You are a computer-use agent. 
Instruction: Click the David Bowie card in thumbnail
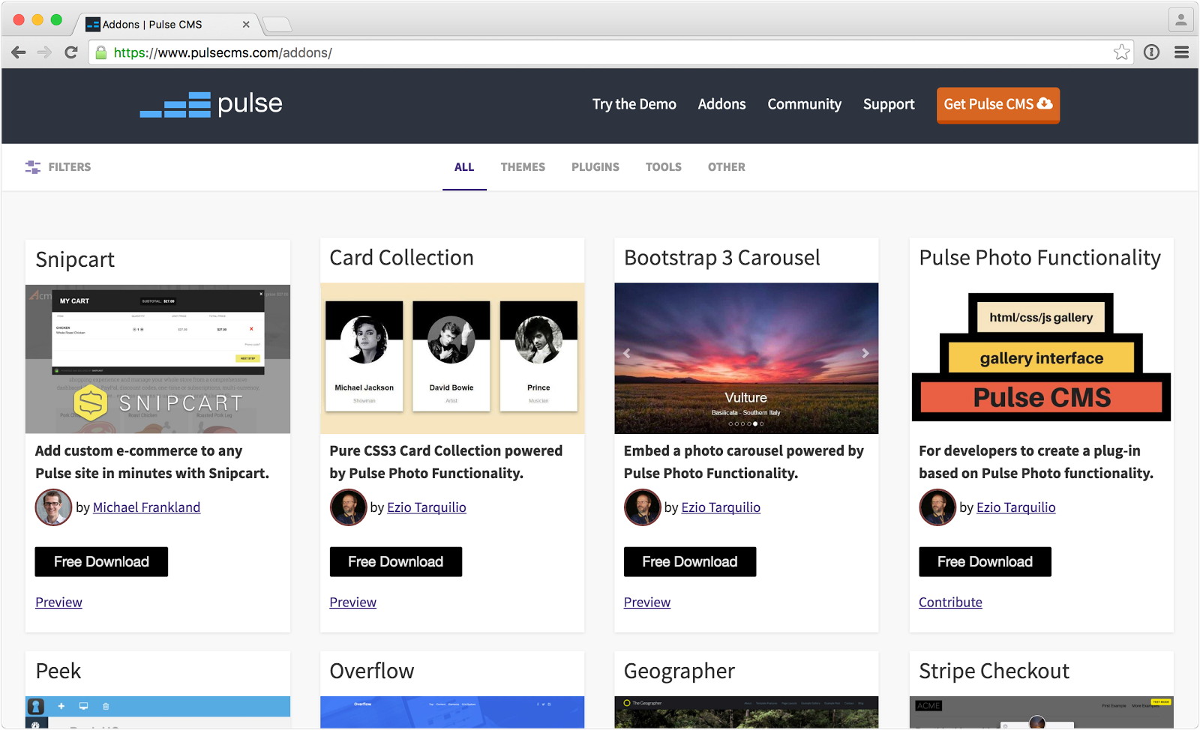pyautogui.click(x=451, y=356)
